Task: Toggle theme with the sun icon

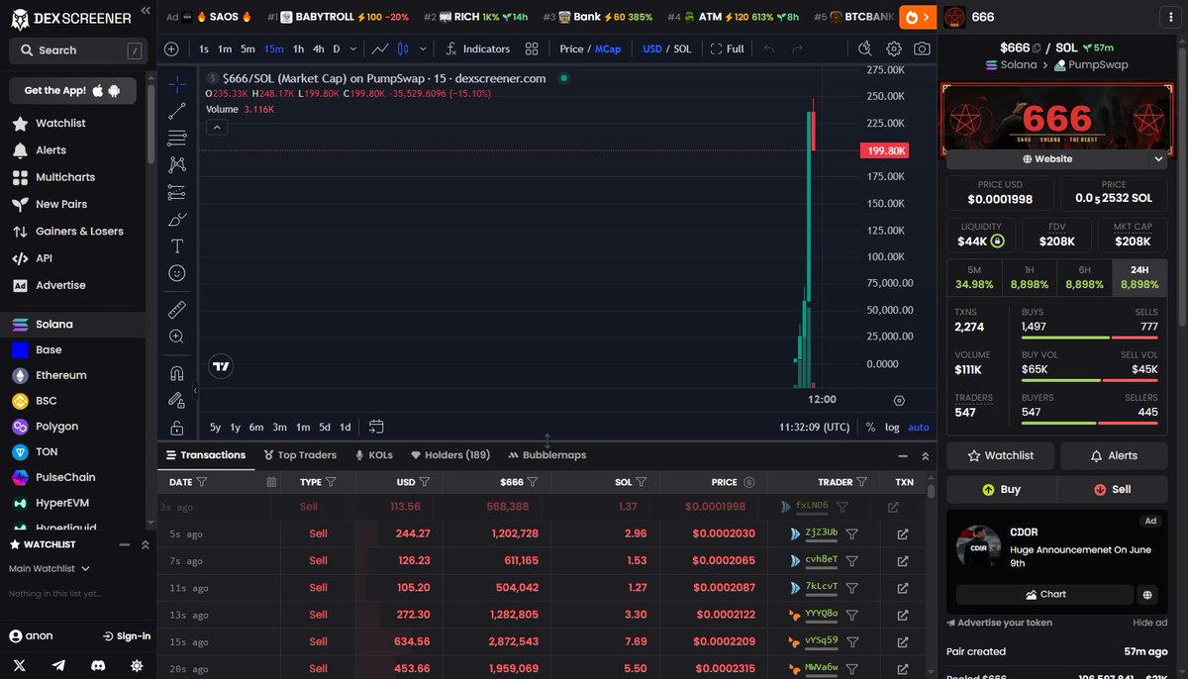Action: tap(136, 665)
